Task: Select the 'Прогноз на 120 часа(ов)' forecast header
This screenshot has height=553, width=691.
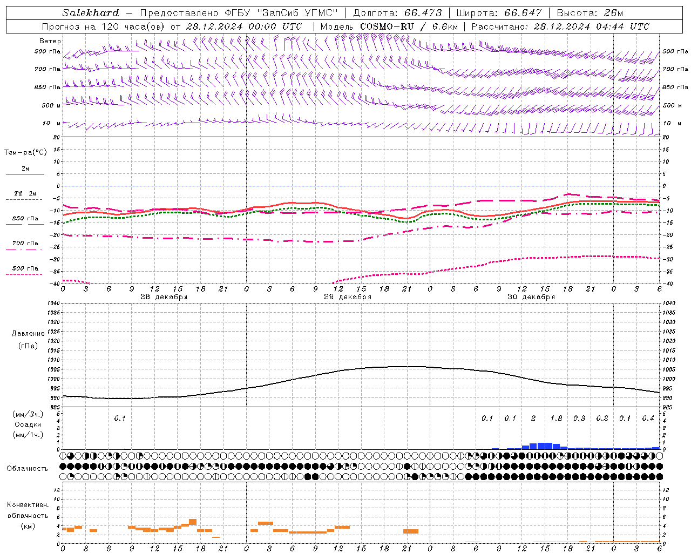Action: [104, 26]
